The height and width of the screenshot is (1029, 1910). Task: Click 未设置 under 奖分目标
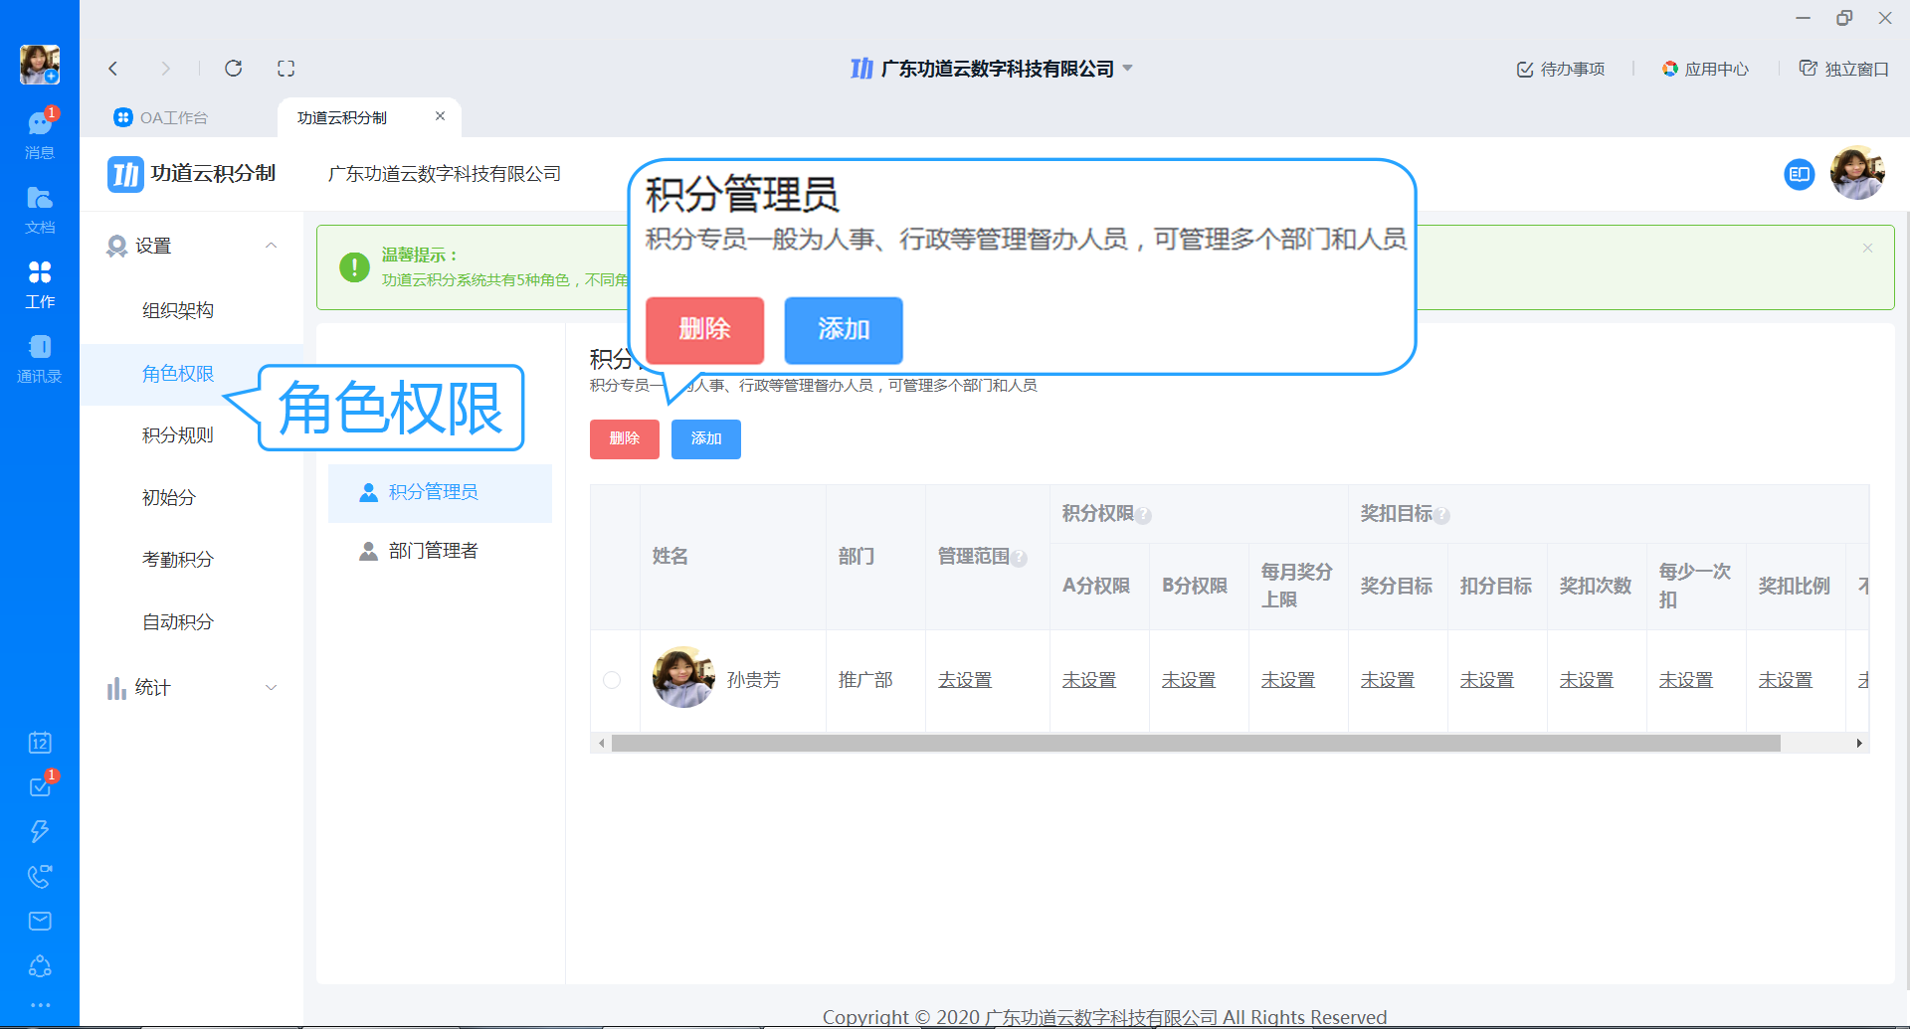[1388, 680]
